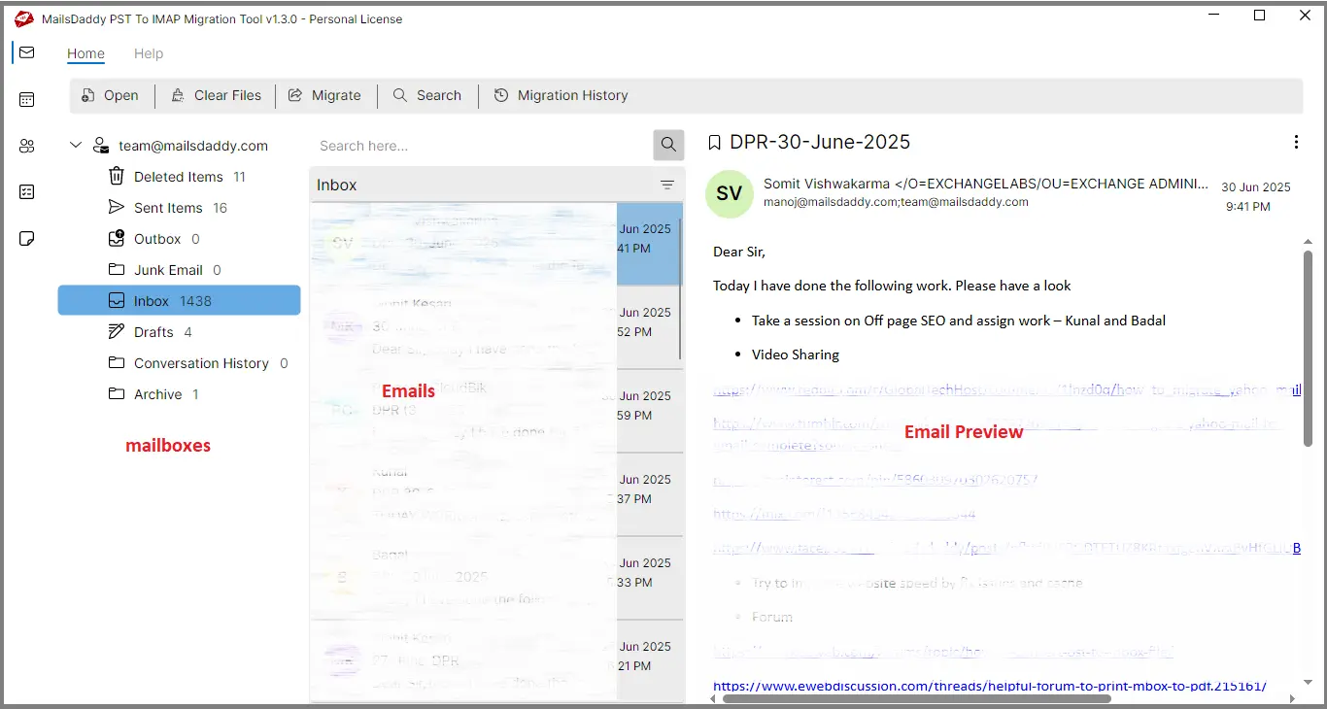
Task: Open Migration History
Action: coord(561,95)
